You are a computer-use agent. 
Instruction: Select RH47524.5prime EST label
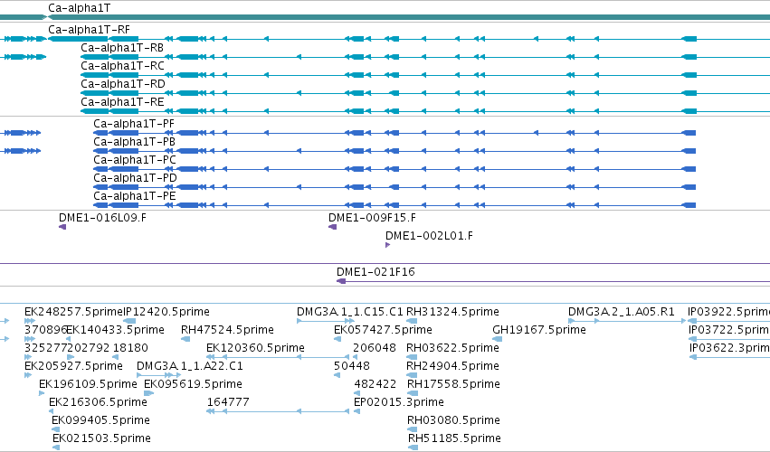tap(227, 330)
